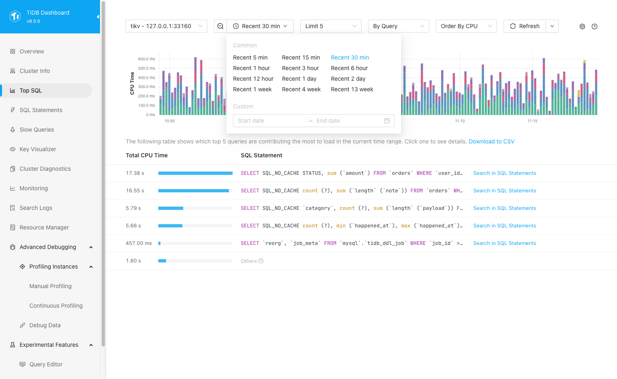The width and height of the screenshot is (617, 379).
Task: Select Recent 1 hour time range
Action: 251,68
